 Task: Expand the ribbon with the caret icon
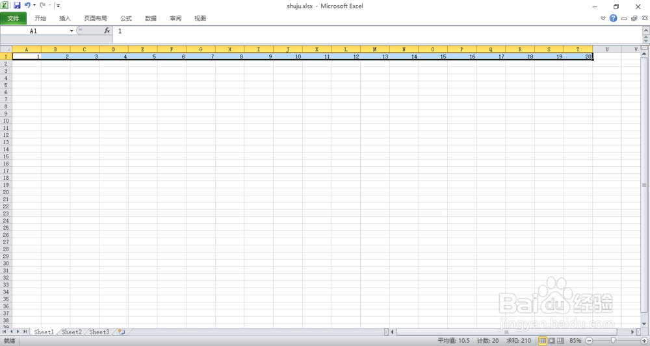603,18
